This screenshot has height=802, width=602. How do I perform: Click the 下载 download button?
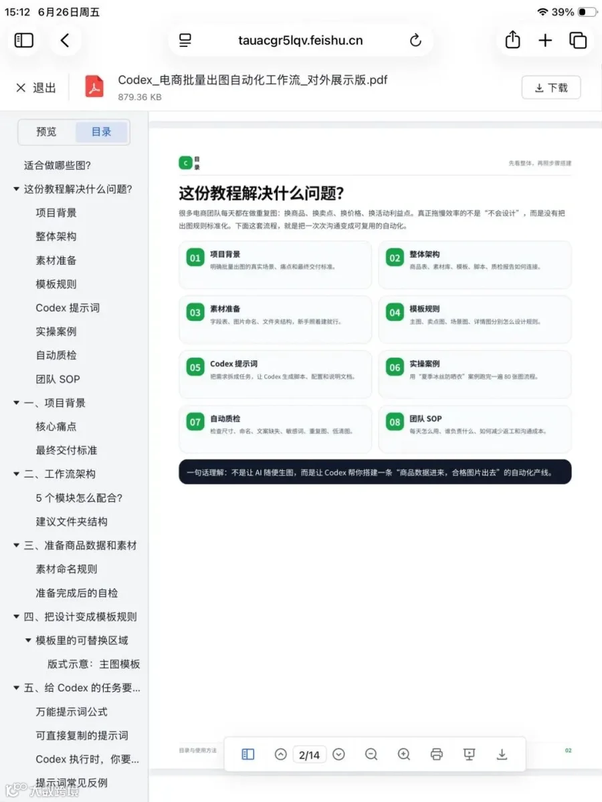coord(551,88)
